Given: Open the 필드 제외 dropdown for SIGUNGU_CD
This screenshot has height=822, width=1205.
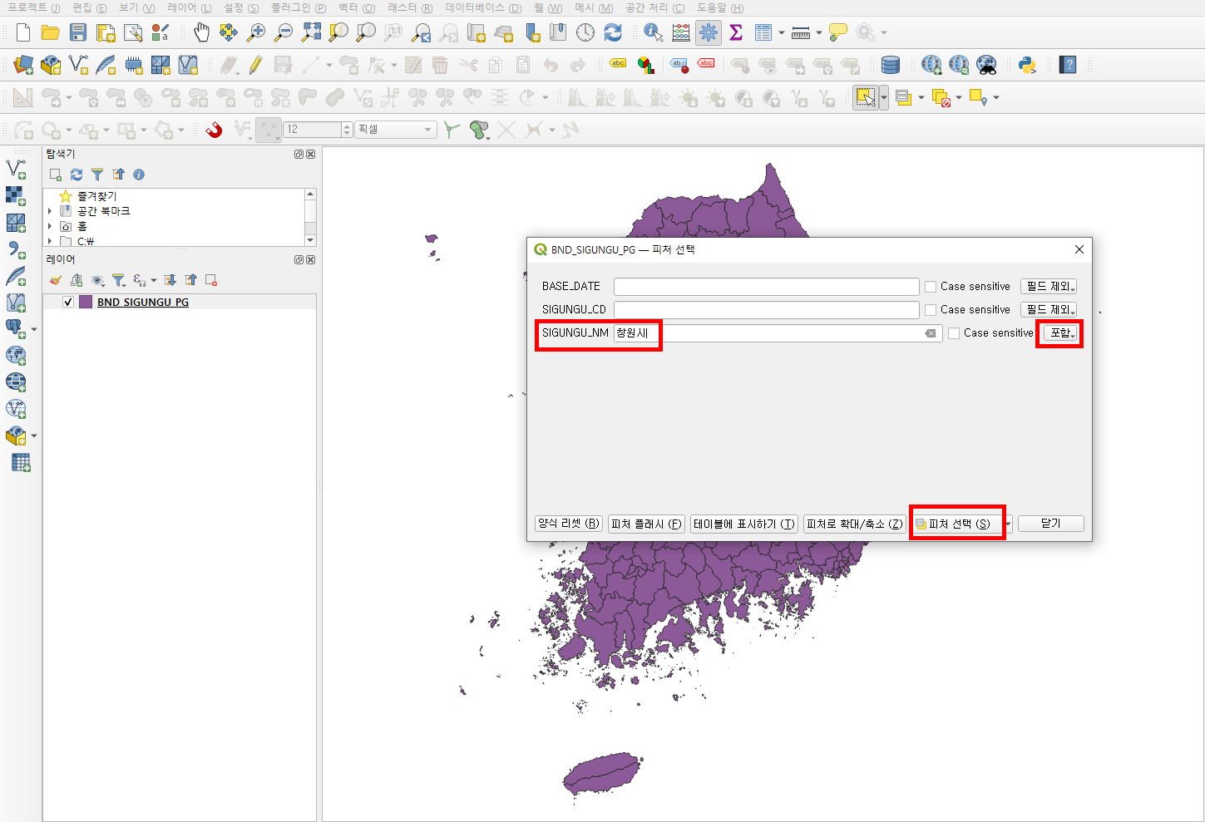Looking at the screenshot, I should [1049, 310].
